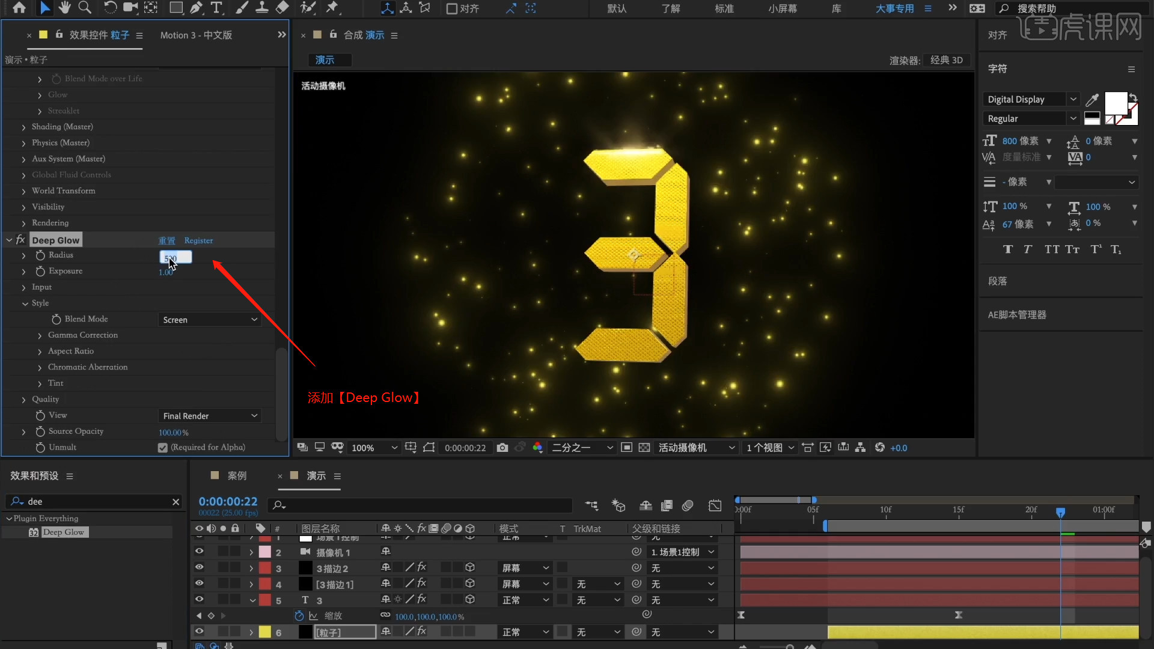The image size is (1154, 649).
Task: Click the motion blur enable icon in timeline
Action: point(688,506)
